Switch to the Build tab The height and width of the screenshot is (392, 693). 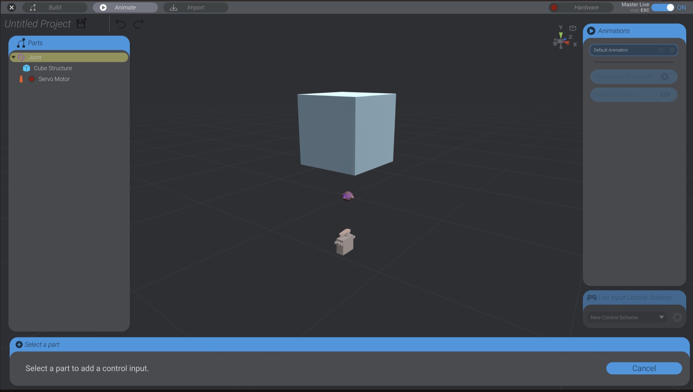[55, 7]
